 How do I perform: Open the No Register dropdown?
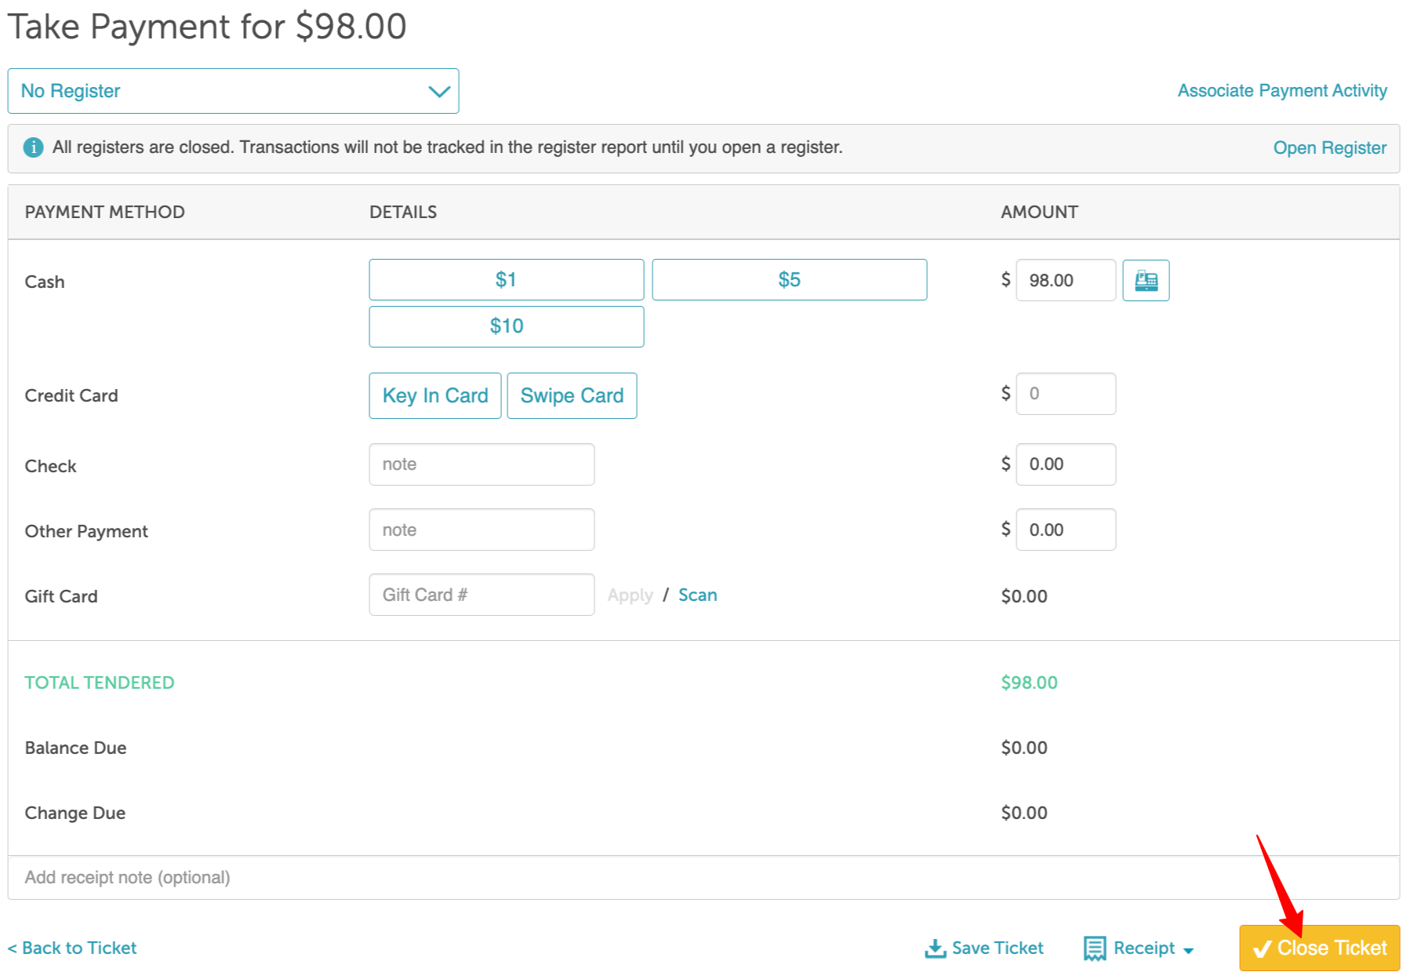[233, 91]
